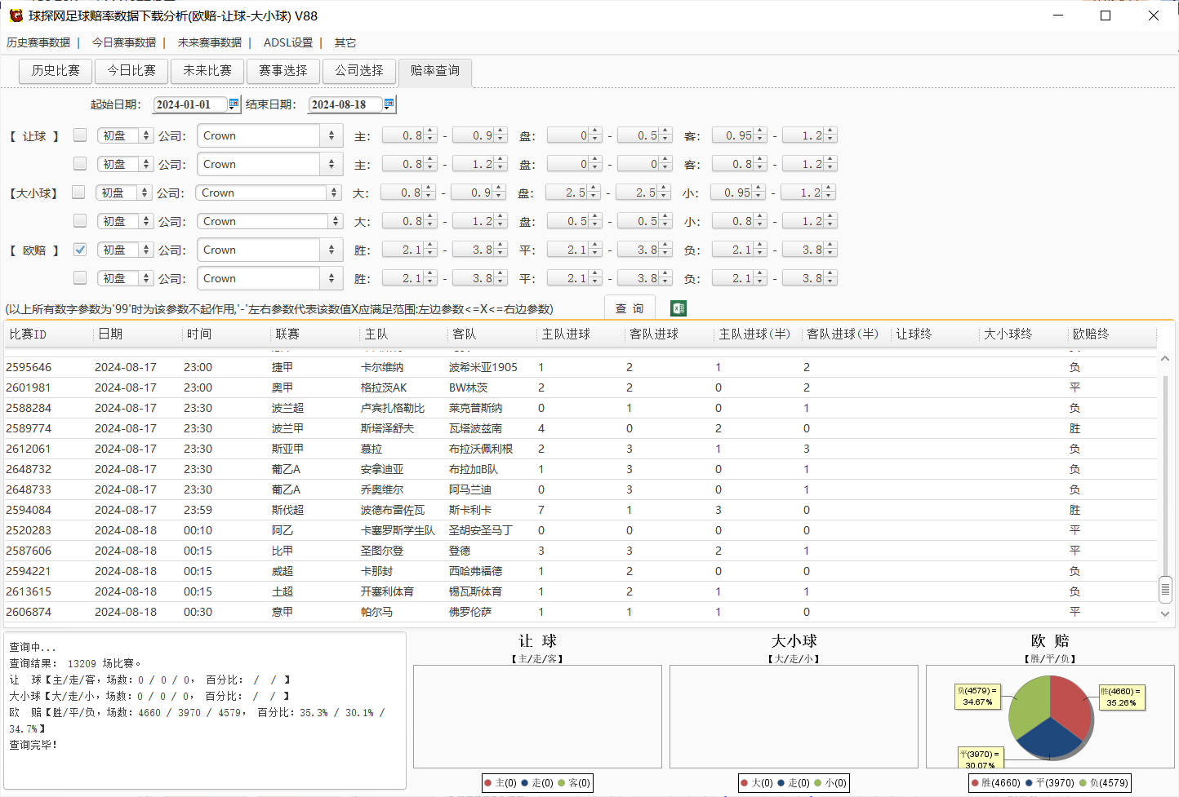Select row with team 格拉茨AK
The image size is (1179, 797).
[581, 387]
